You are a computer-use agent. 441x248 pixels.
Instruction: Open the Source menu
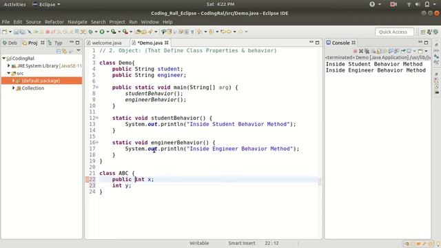click(x=34, y=22)
